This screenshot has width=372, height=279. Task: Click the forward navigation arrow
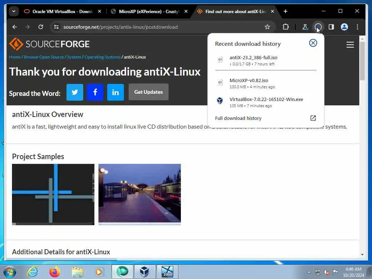(x=28, y=27)
